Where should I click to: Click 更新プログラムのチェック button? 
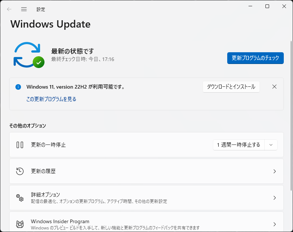click(x=256, y=58)
